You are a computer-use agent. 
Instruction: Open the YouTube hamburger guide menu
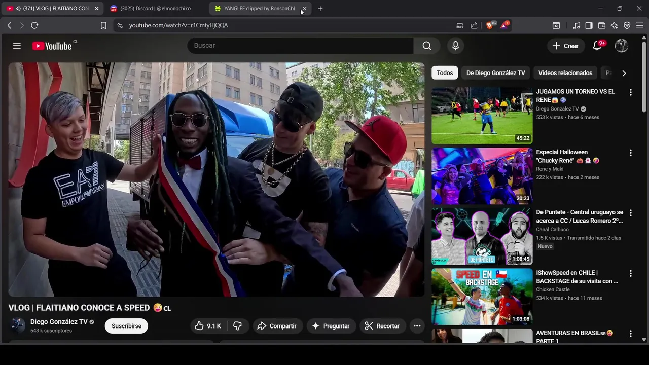[x=17, y=46]
